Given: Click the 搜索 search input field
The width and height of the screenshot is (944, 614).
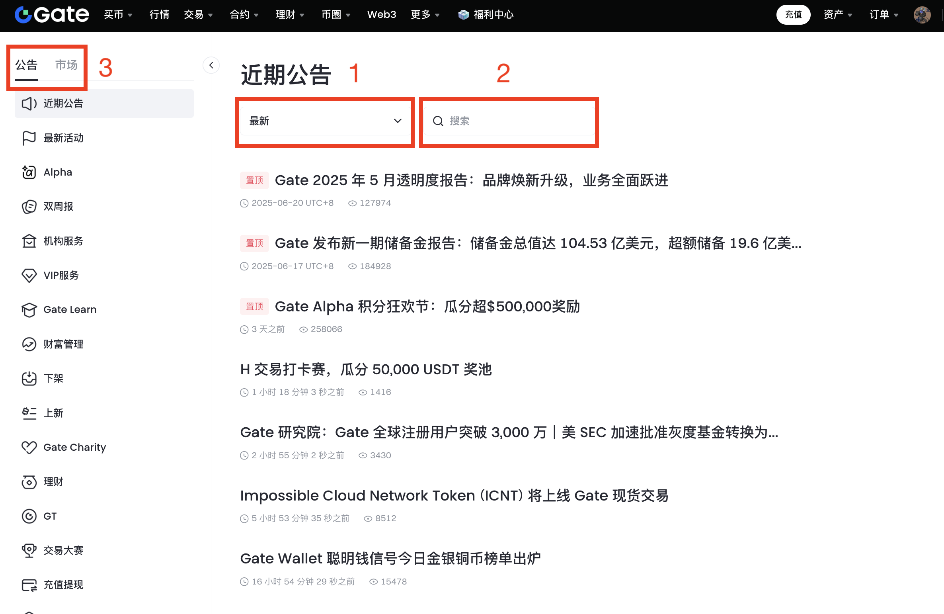Looking at the screenshot, I should (x=517, y=121).
